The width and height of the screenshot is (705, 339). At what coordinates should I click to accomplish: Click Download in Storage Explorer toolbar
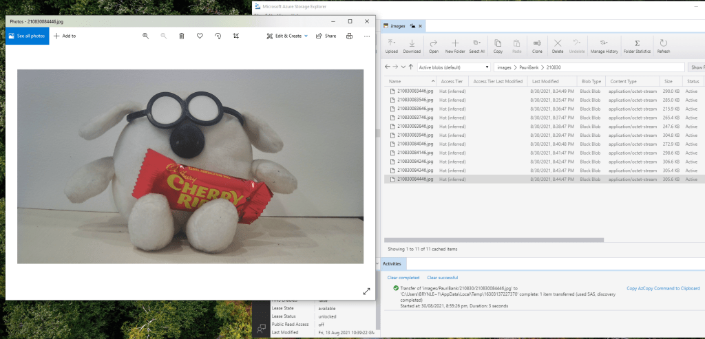click(411, 45)
